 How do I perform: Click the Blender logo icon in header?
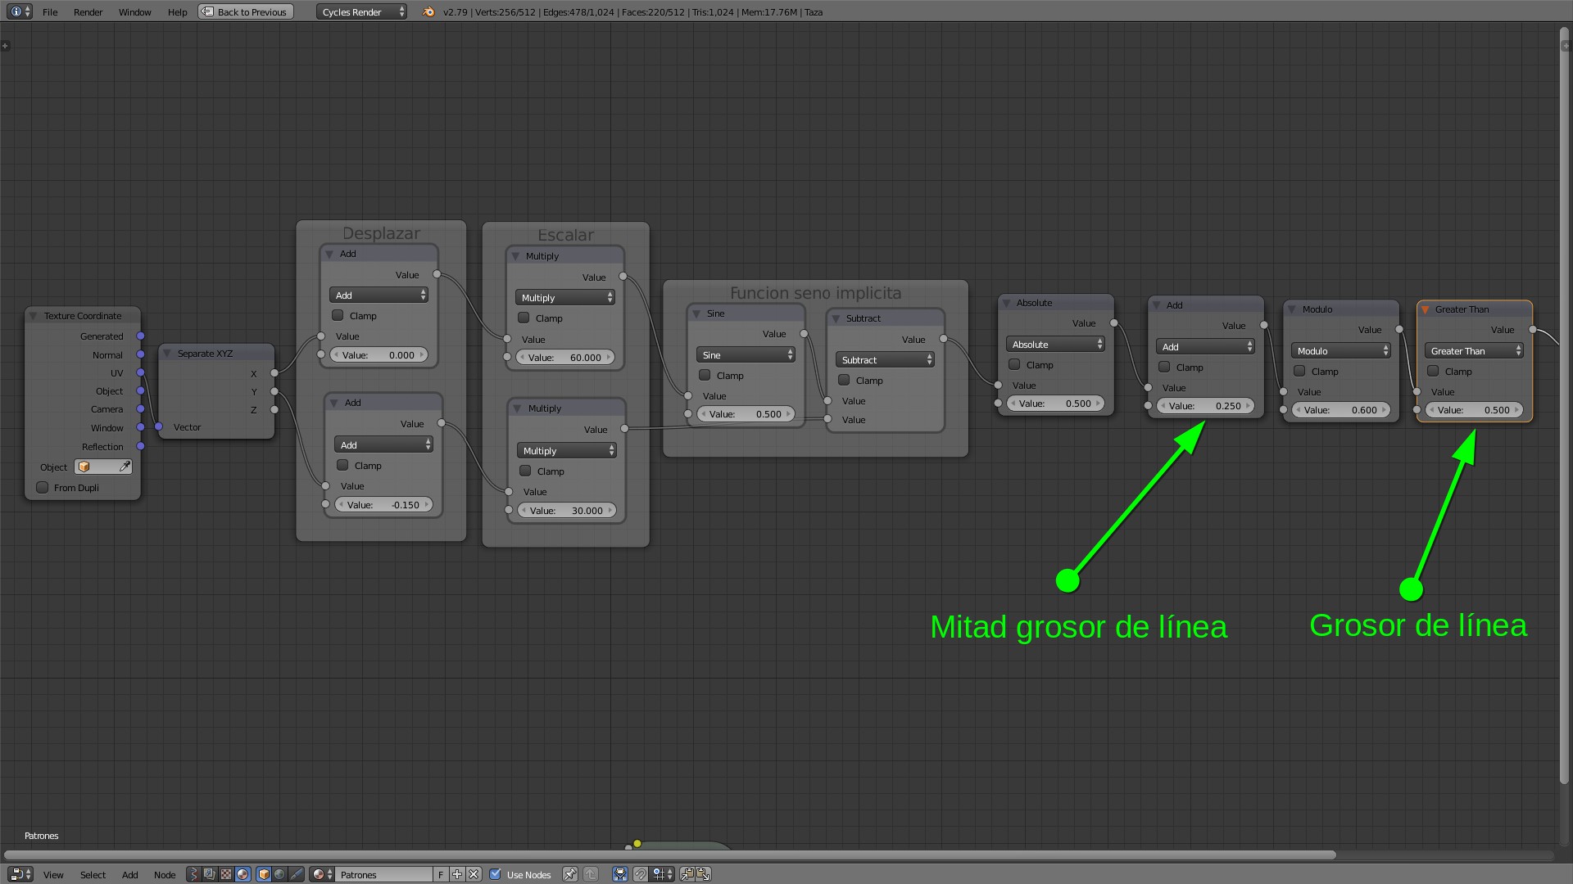click(x=428, y=11)
